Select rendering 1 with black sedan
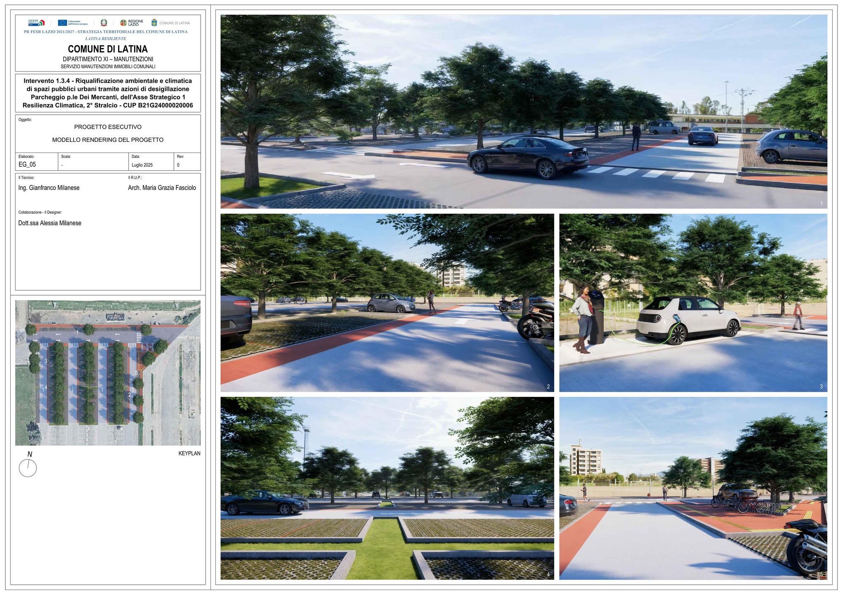The height and width of the screenshot is (595, 842). 523,111
